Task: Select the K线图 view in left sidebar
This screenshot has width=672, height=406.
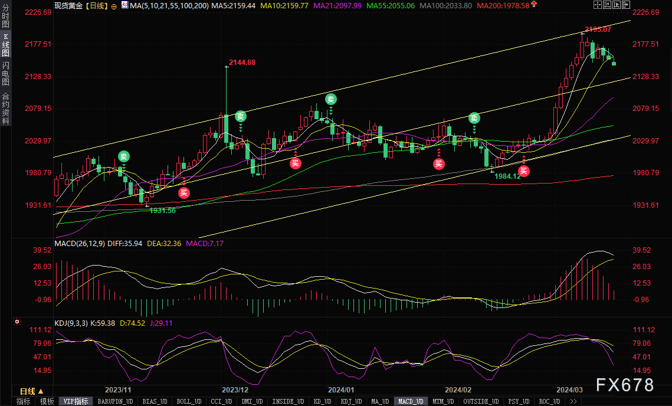Action: pyautogui.click(x=5, y=45)
